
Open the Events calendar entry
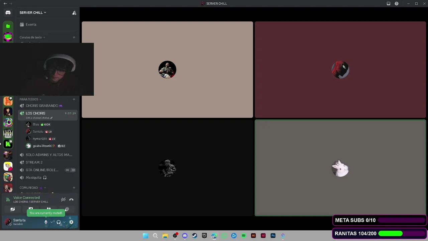click(47, 24)
